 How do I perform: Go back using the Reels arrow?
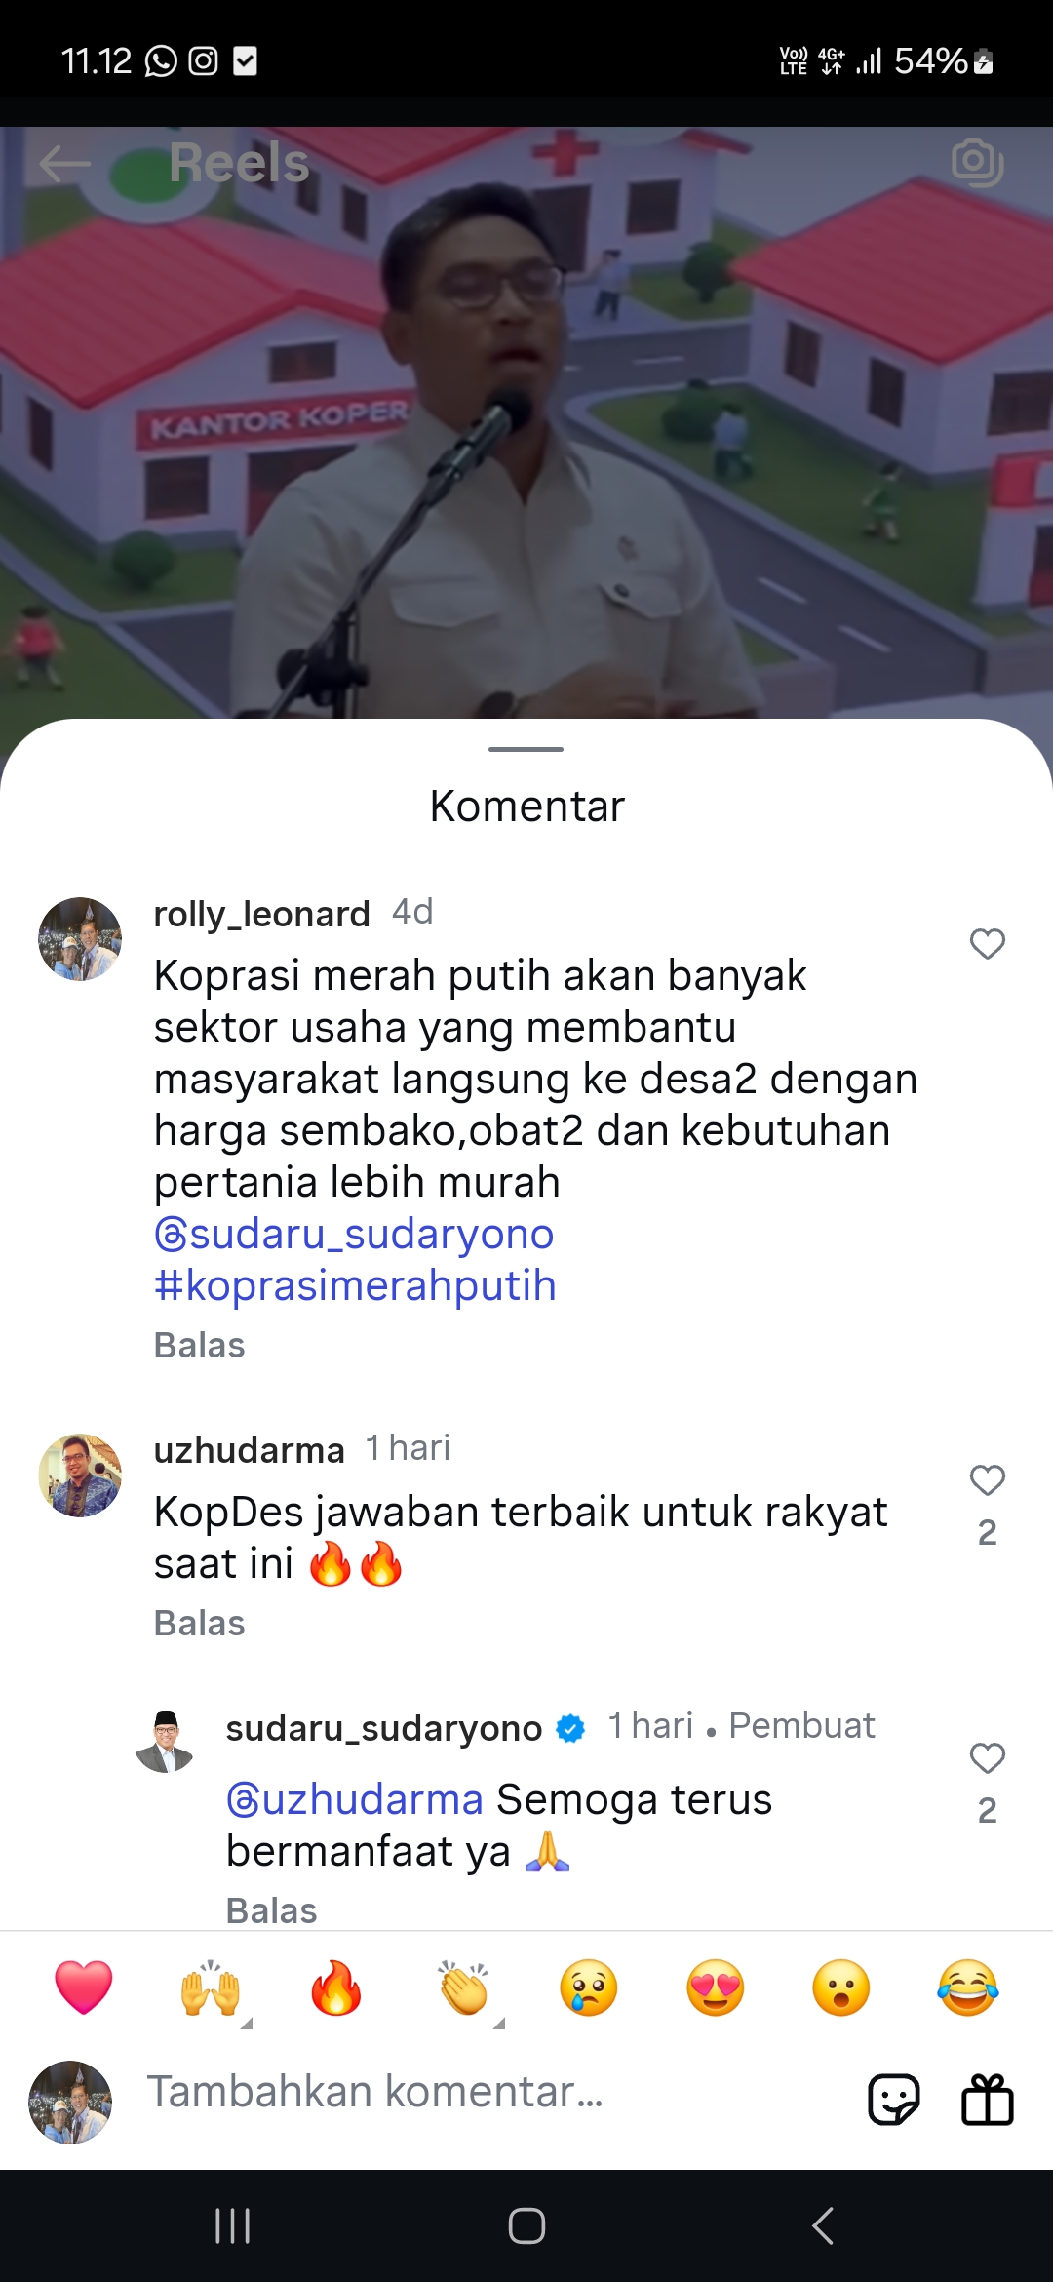pos(64,164)
